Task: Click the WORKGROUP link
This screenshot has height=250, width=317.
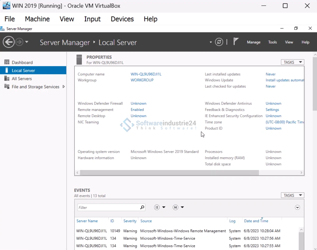Action: [x=142, y=80]
